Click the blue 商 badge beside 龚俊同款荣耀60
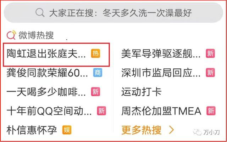The height and width of the screenshot is (142, 227). coord(98,73)
